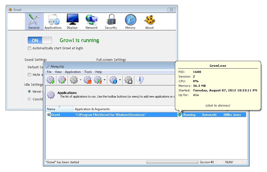Click the gear with blue exclamation icon
Viewport: 267px width, 172px height.
[113, 80]
